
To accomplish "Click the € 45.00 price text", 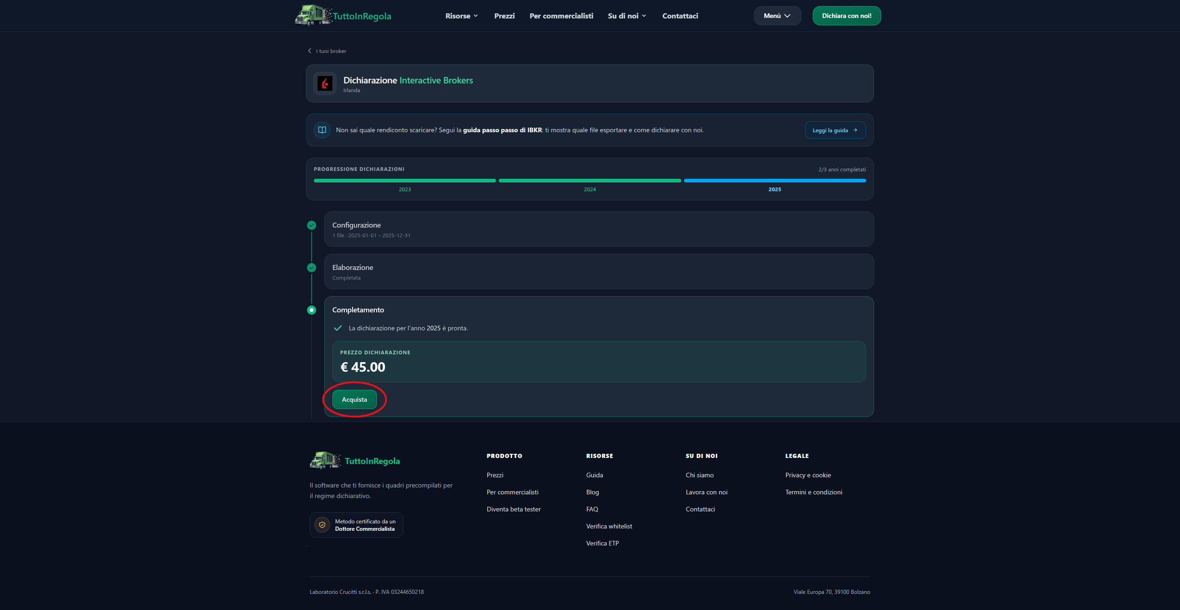I will click(x=363, y=367).
